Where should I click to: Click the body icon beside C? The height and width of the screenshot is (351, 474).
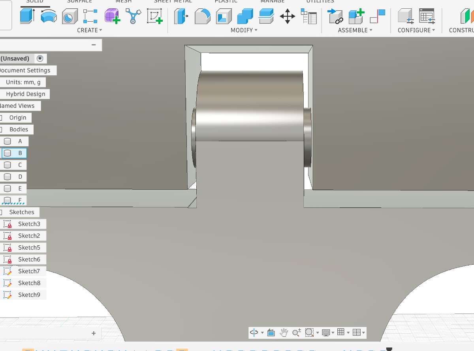7,165
